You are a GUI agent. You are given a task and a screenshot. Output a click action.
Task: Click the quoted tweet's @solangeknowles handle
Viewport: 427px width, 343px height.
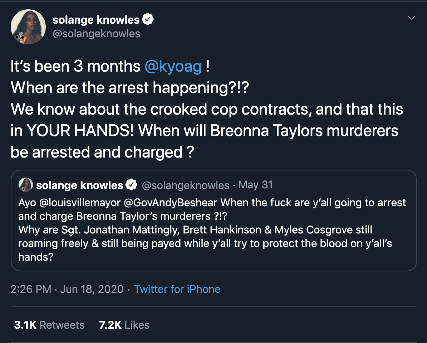pyautogui.click(x=186, y=185)
